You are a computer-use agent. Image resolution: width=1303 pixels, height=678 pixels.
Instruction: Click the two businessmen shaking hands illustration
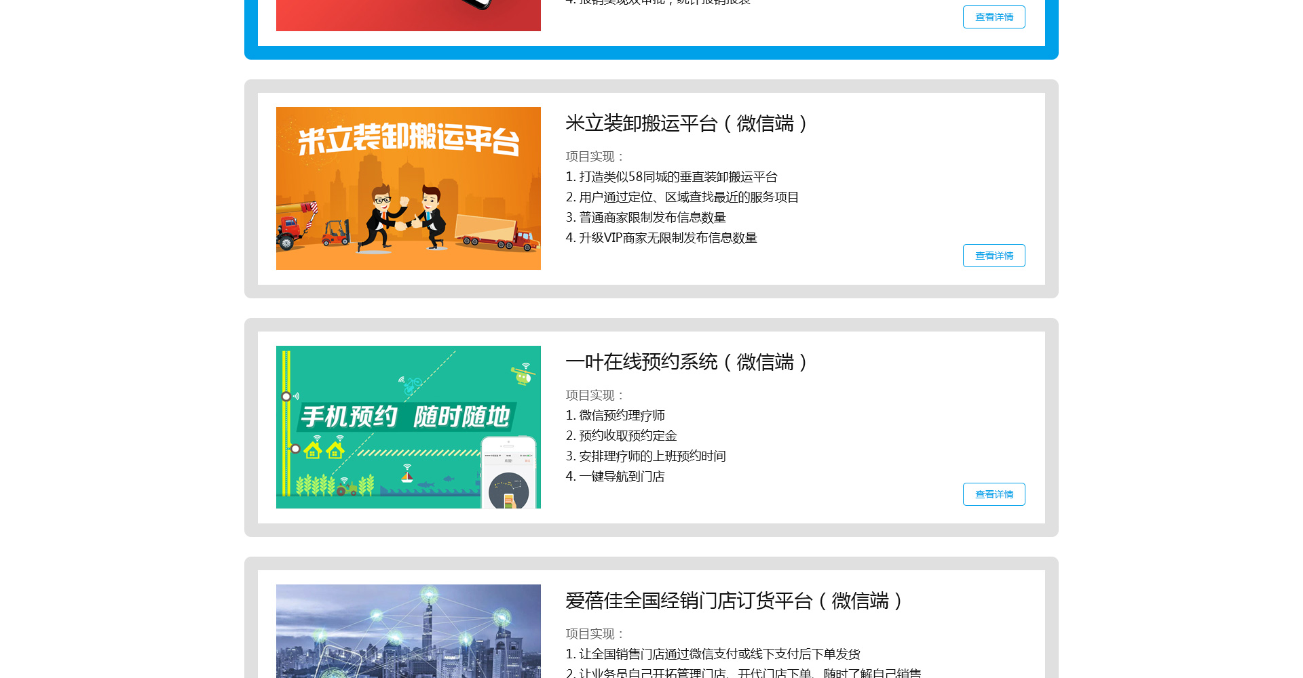[x=404, y=217]
